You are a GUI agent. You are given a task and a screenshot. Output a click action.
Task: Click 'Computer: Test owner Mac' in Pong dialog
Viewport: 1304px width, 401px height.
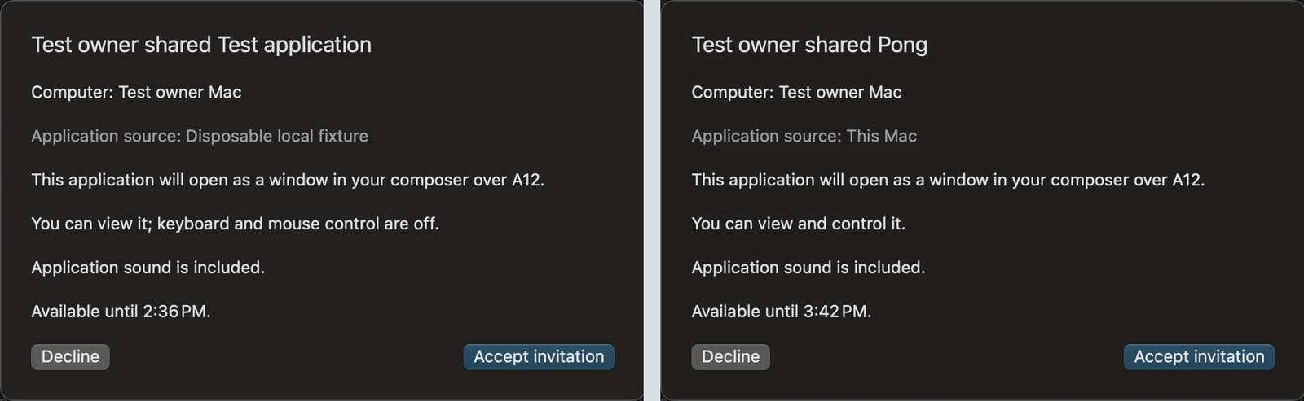pos(796,92)
